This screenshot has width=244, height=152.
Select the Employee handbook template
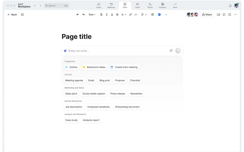point(99,107)
